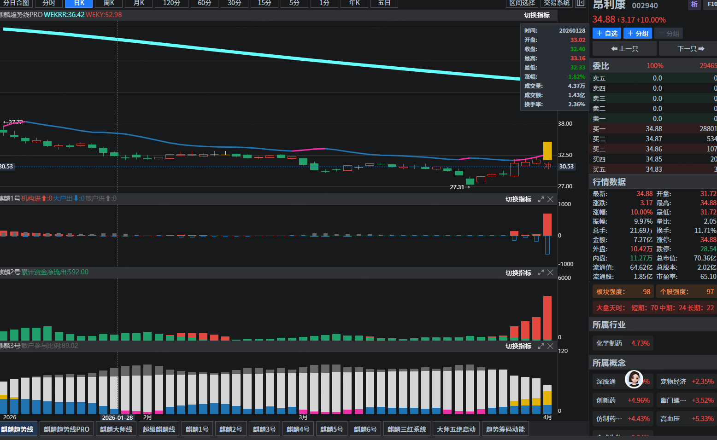
Task: Click the yellow limit-up candlestick
Action: click(547, 151)
